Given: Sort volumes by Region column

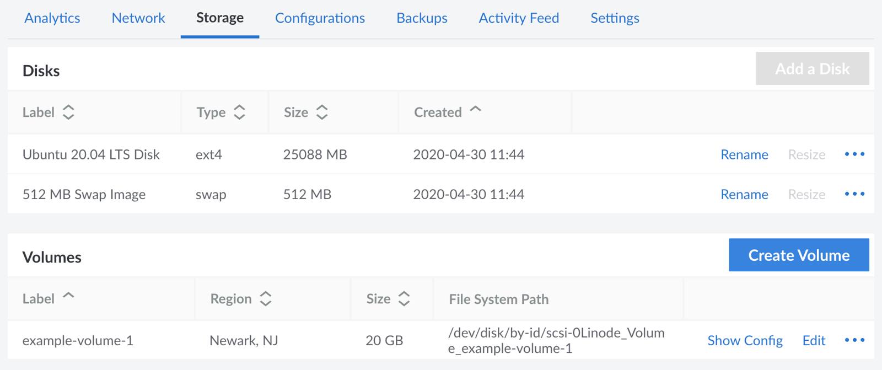Looking at the screenshot, I should (x=266, y=299).
